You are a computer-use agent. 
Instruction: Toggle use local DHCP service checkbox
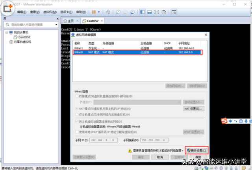[x=77, y=132]
